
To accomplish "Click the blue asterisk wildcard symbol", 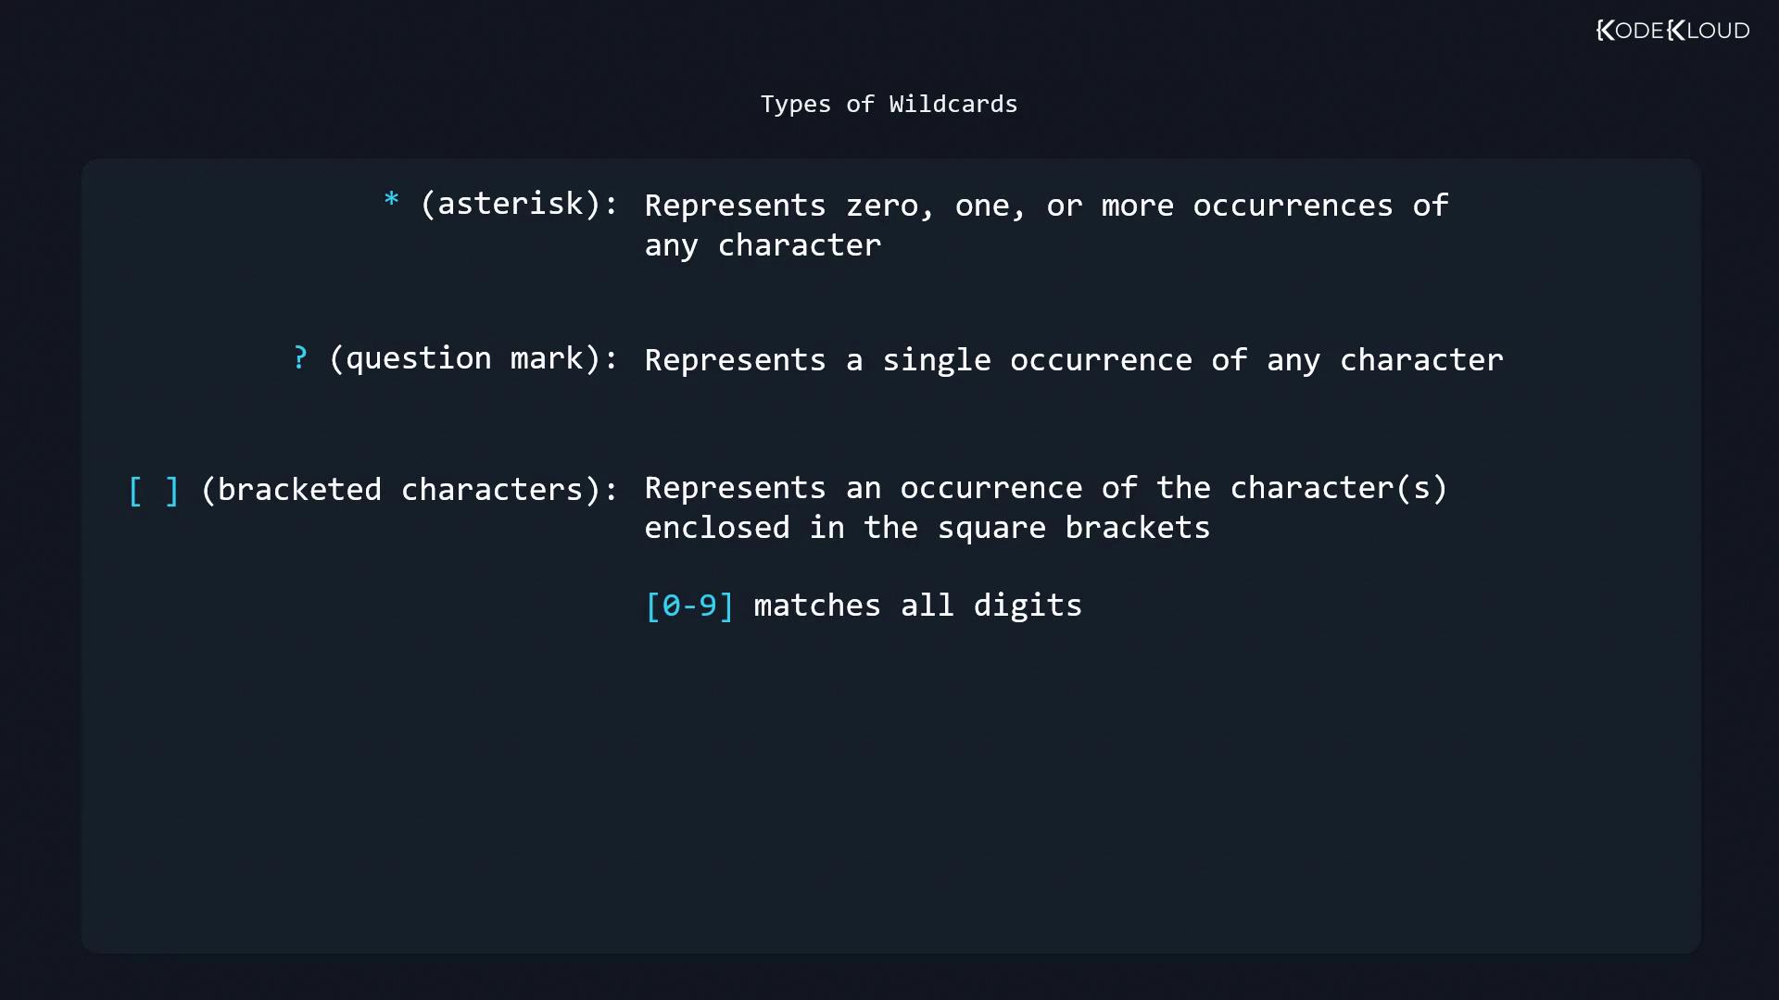I will coord(391,201).
